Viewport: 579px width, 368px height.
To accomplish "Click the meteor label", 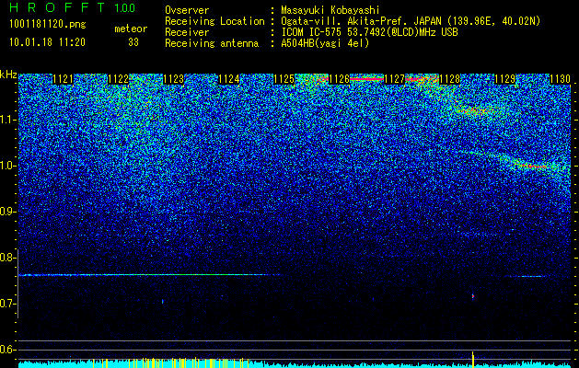I will (131, 29).
